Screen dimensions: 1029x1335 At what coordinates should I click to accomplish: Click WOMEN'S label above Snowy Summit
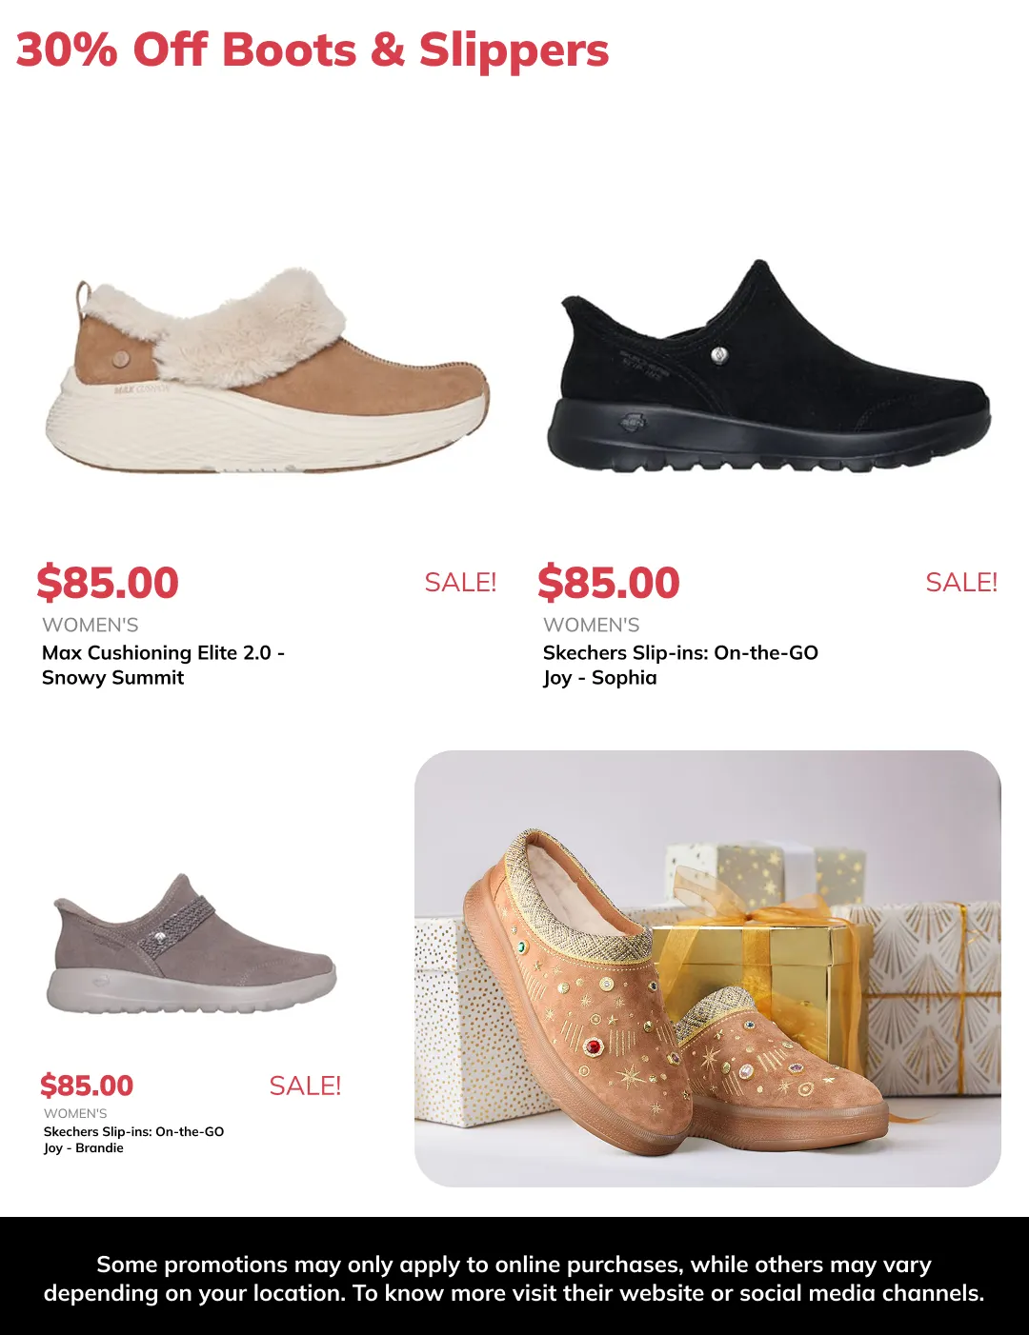[x=91, y=626]
